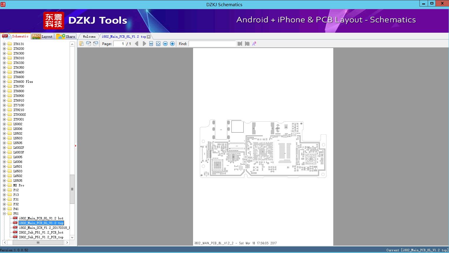The height and width of the screenshot is (253, 449).
Task: Click the case-sensitive search icon beside Find
Action: [x=254, y=43]
